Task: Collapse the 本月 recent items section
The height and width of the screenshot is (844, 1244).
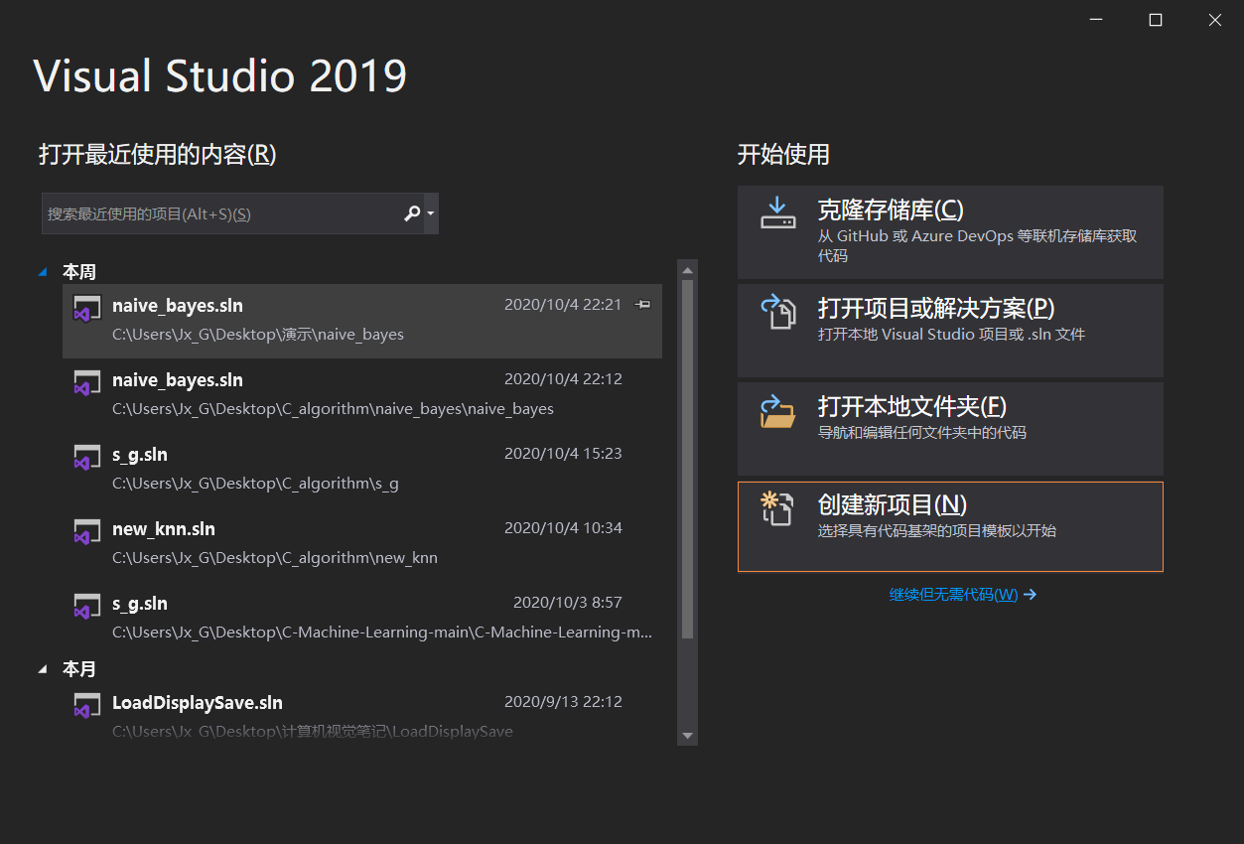Action: pyautogui.click(x=42, y=668)
